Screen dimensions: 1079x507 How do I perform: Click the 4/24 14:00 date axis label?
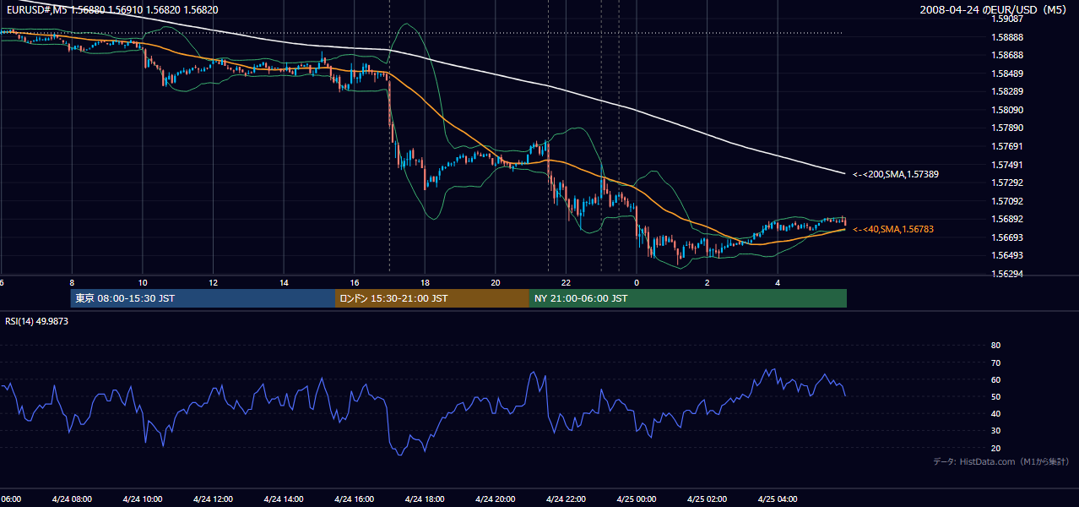[284, 499]
